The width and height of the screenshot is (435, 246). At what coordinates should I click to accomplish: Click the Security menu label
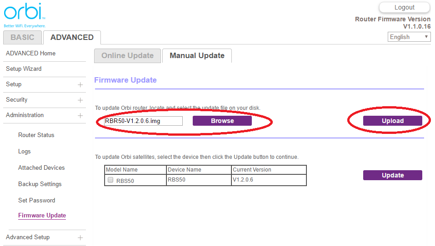17,100
